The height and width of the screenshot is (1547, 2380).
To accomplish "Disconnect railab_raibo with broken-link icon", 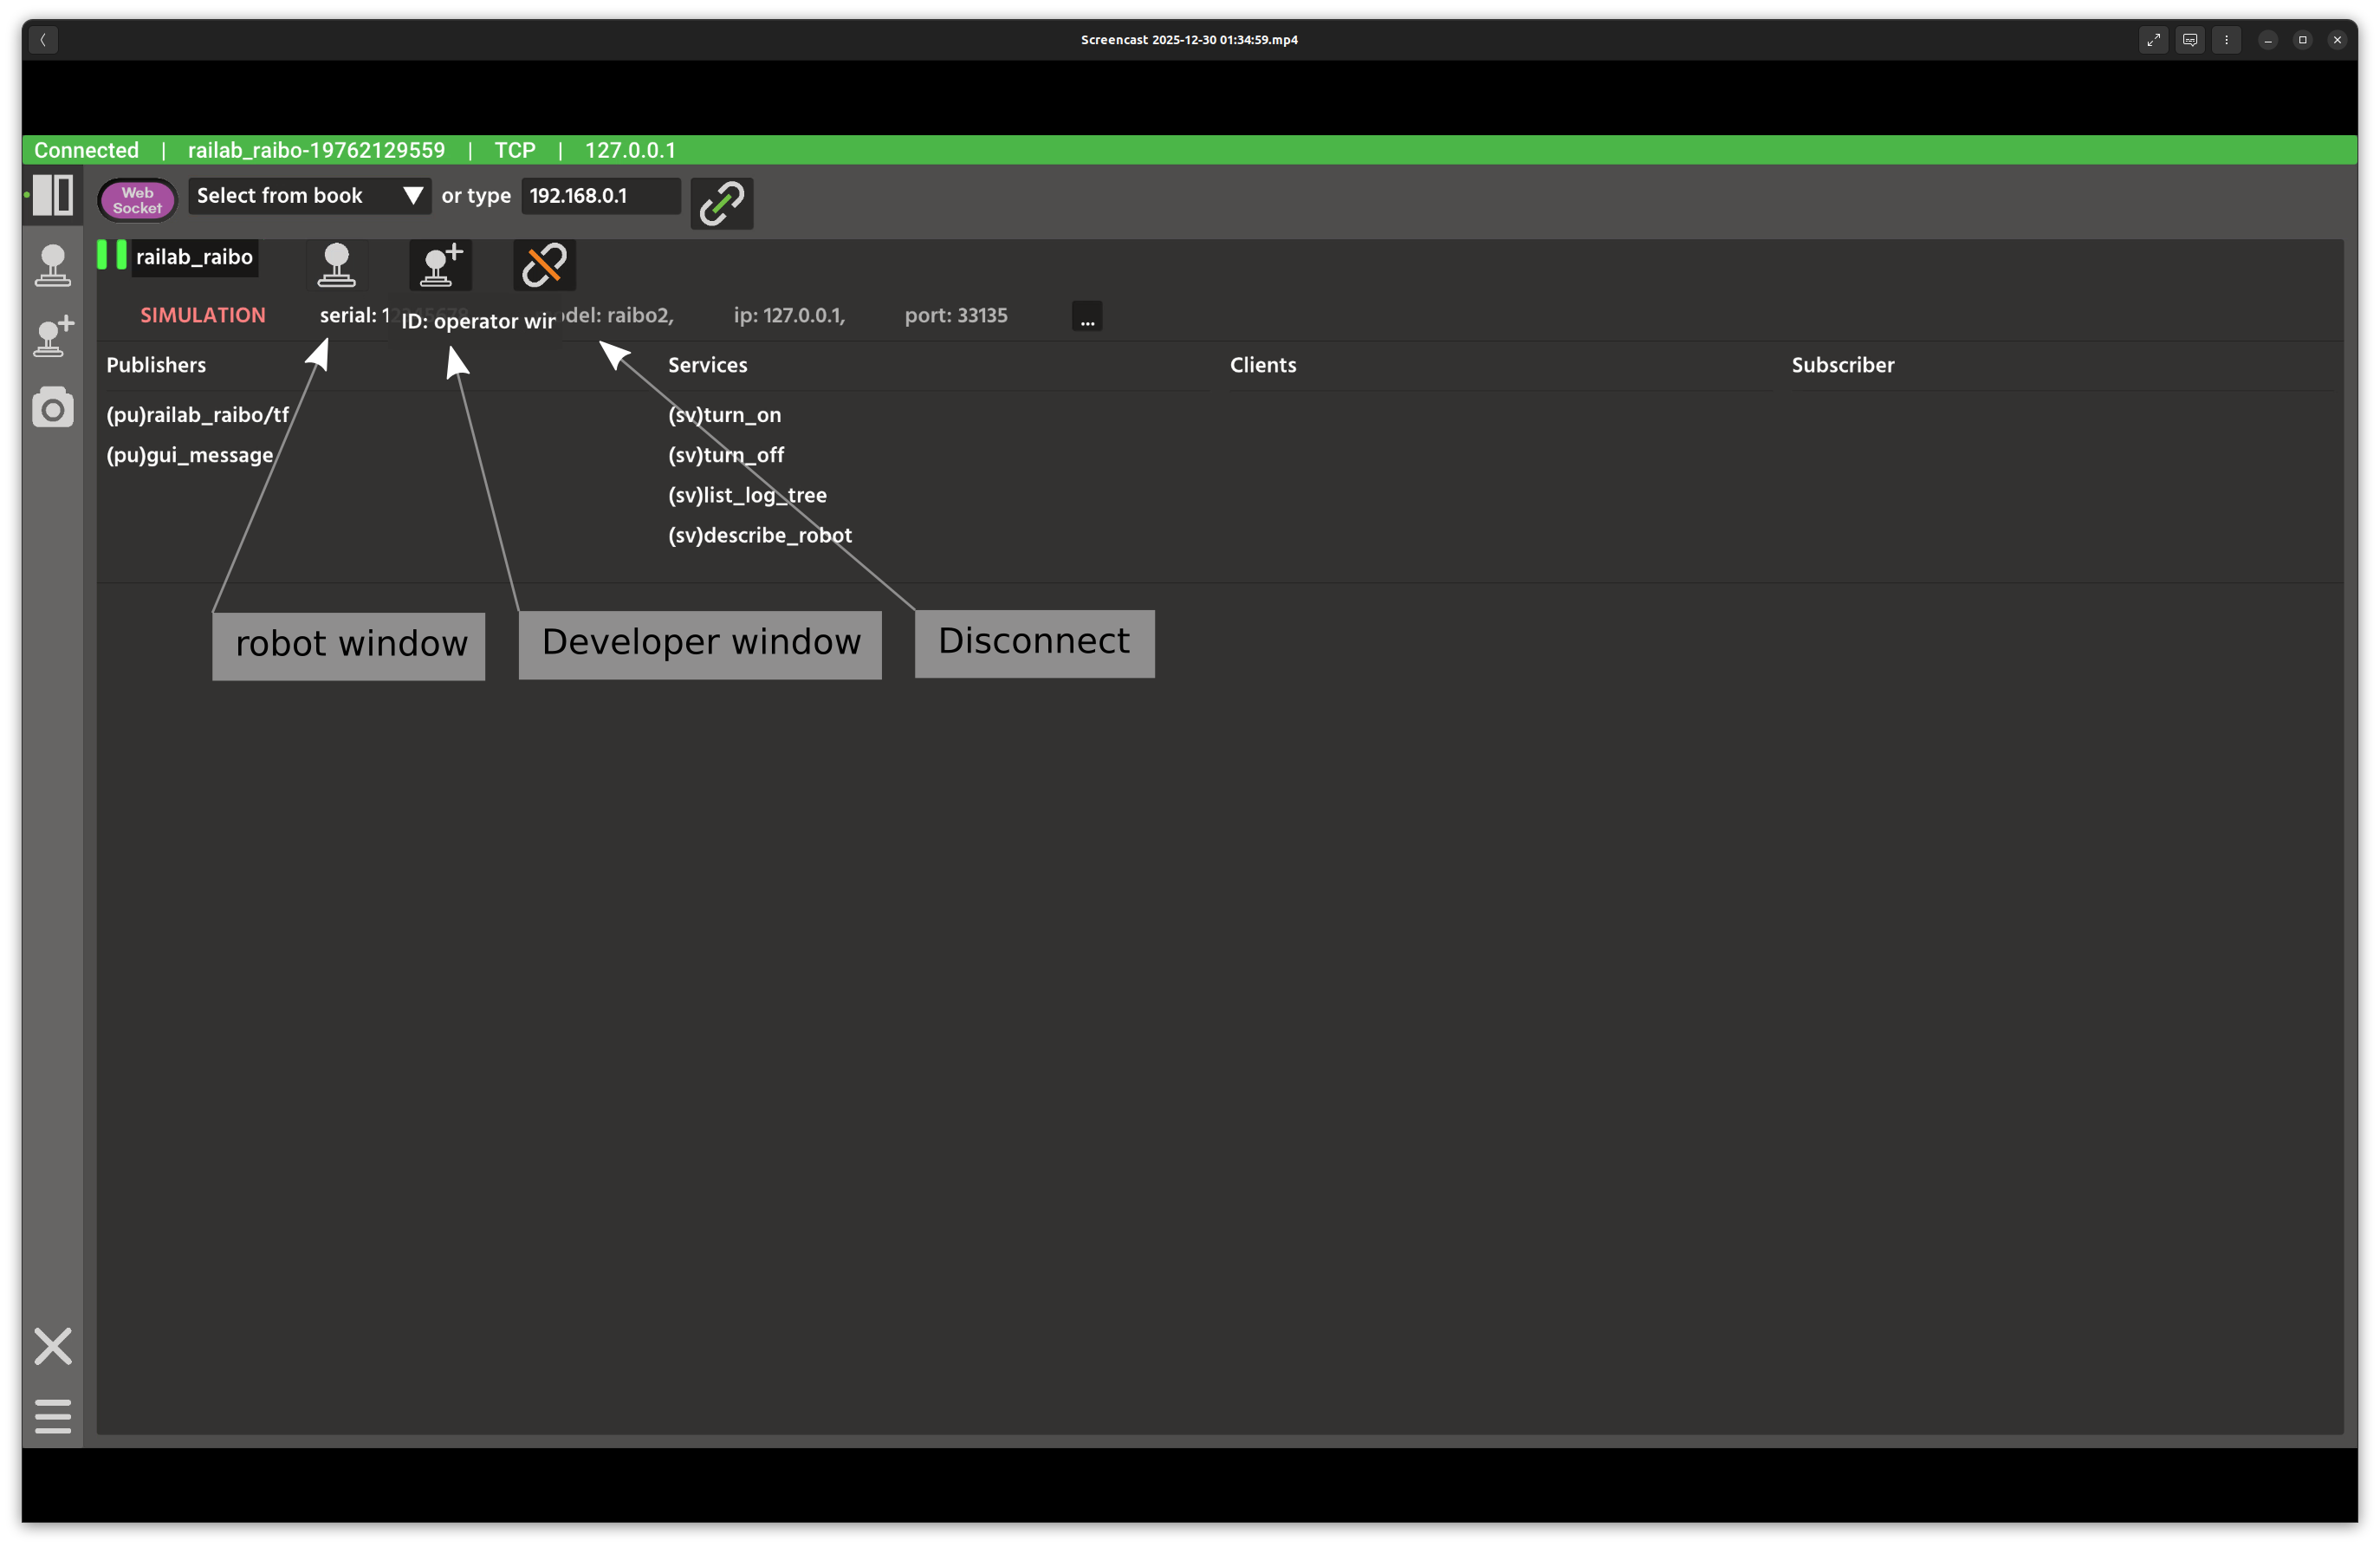I will (544, 265).
